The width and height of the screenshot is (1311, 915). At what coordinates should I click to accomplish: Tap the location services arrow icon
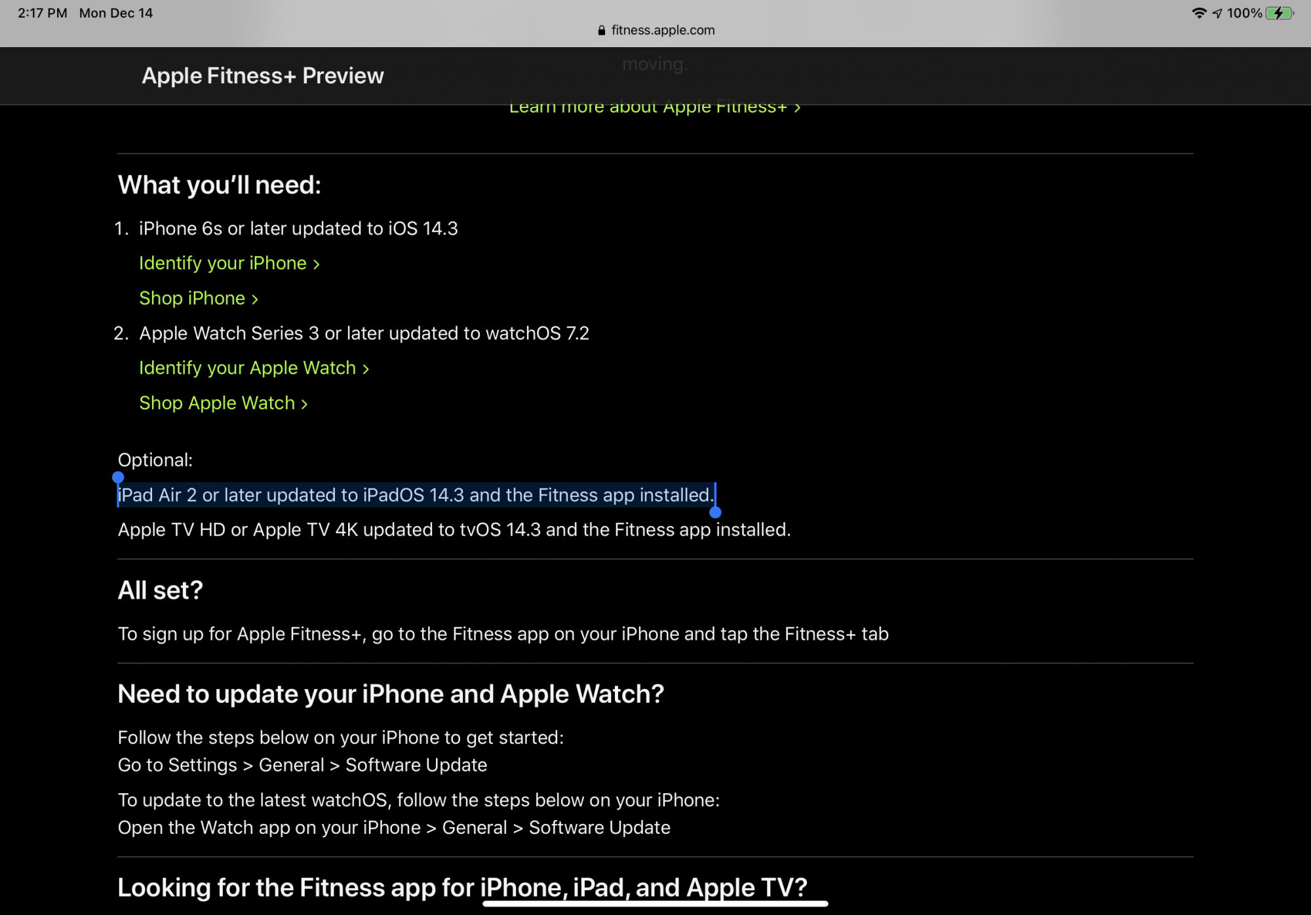(x=1217, y=13)
